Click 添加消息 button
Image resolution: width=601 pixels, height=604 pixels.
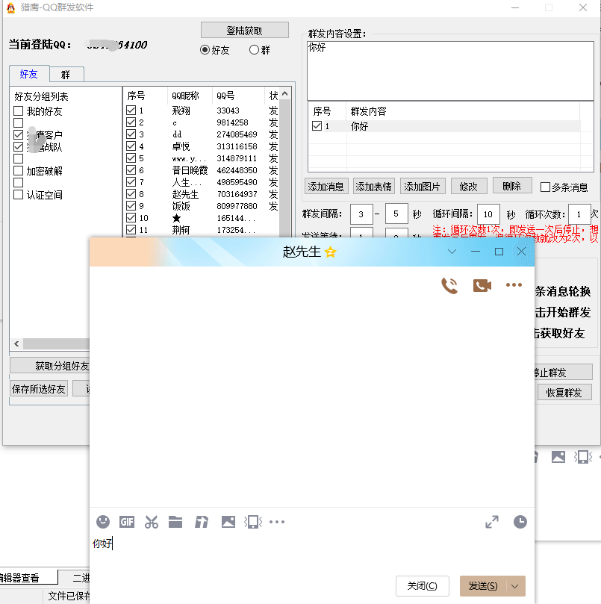coord(326,187)
